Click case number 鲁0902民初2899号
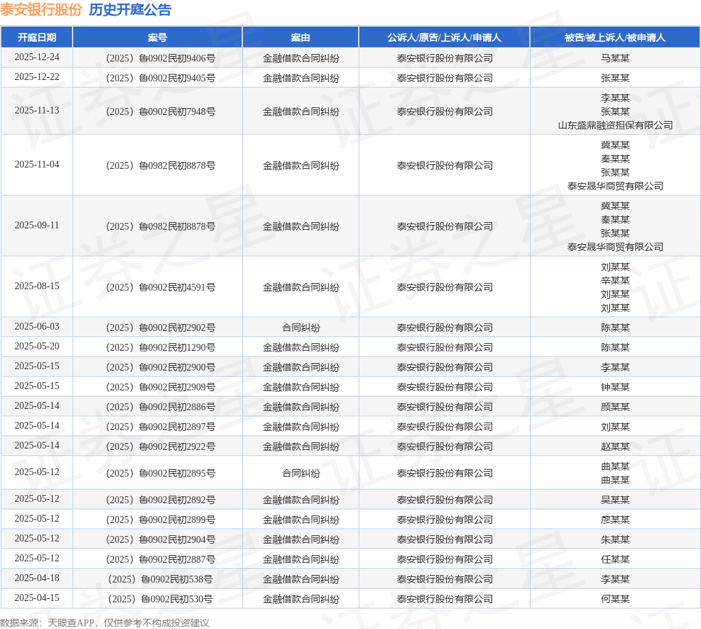 pyautogui.click(x=160, y=520)
